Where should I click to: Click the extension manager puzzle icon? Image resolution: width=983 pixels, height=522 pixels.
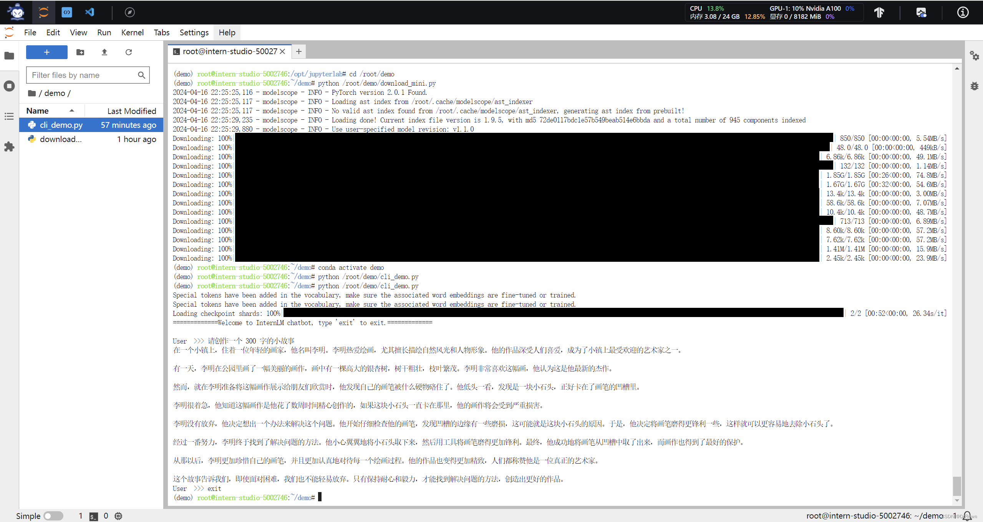pyautogui.click(x=10, y=145)
